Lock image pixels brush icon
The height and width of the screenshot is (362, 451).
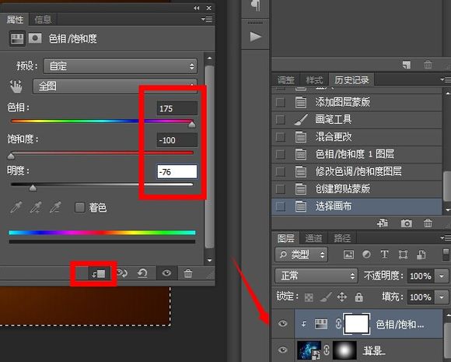coord(326,297)
